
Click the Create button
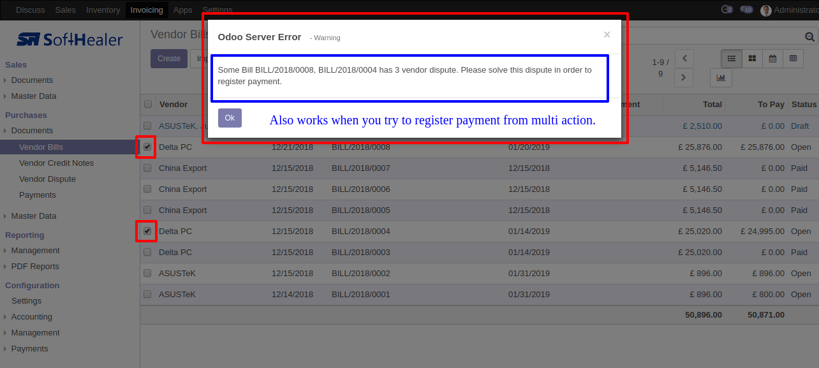[169, 59]
